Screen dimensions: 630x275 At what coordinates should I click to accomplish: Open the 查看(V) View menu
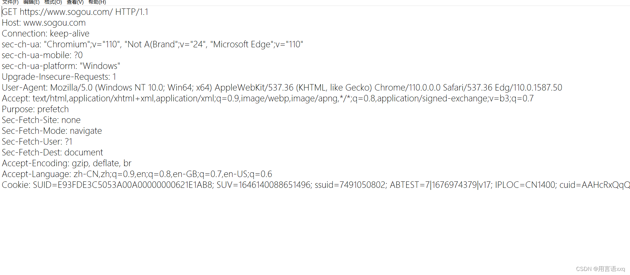(x=75, y=2)
